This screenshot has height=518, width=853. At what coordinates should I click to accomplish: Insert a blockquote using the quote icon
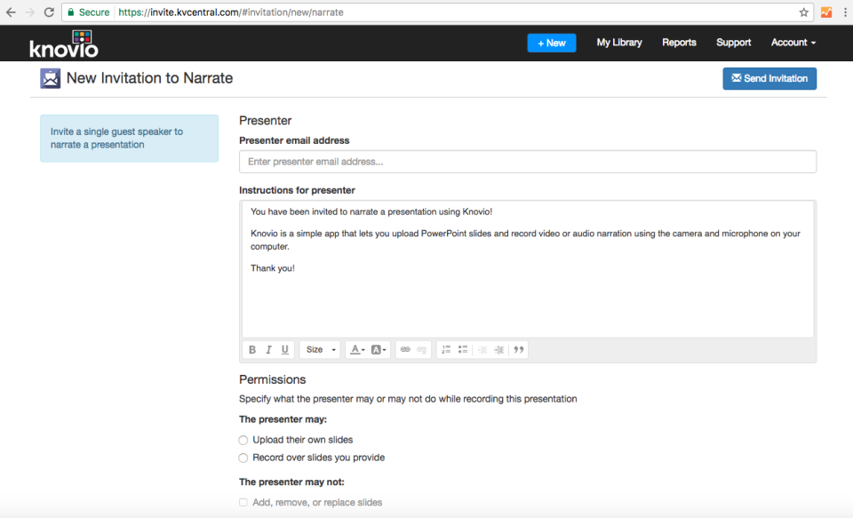tap(518, 349)
